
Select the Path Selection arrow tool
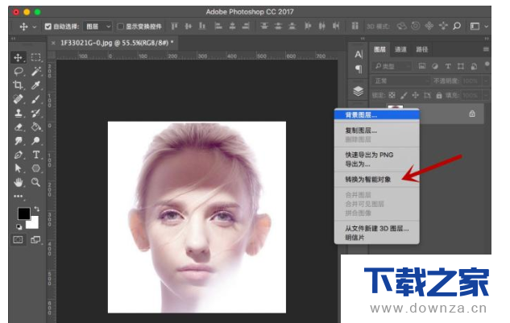click(19, 168)
